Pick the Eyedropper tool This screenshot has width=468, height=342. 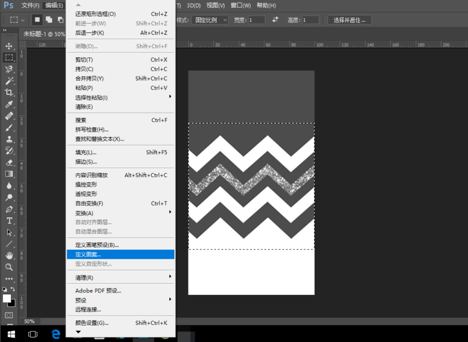click(9, 104)
